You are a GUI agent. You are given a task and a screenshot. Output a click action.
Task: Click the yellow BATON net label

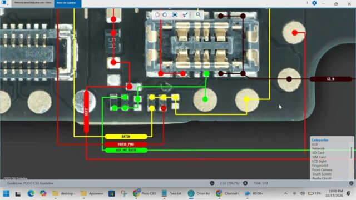point(126,137)
